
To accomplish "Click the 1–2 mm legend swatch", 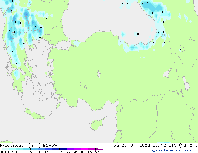I will pyautogui.click(x=20, y=149).
